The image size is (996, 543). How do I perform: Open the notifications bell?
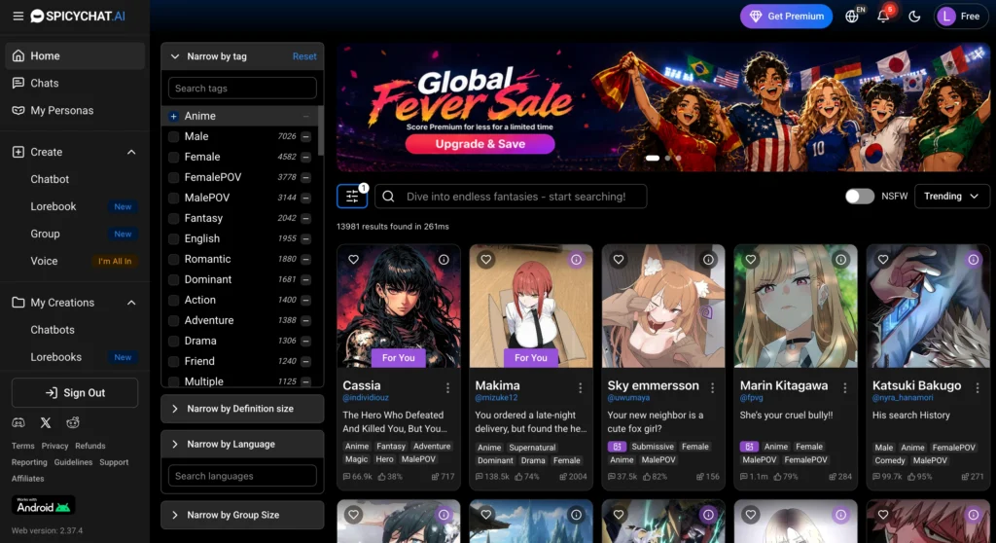[x=883, y=17]
